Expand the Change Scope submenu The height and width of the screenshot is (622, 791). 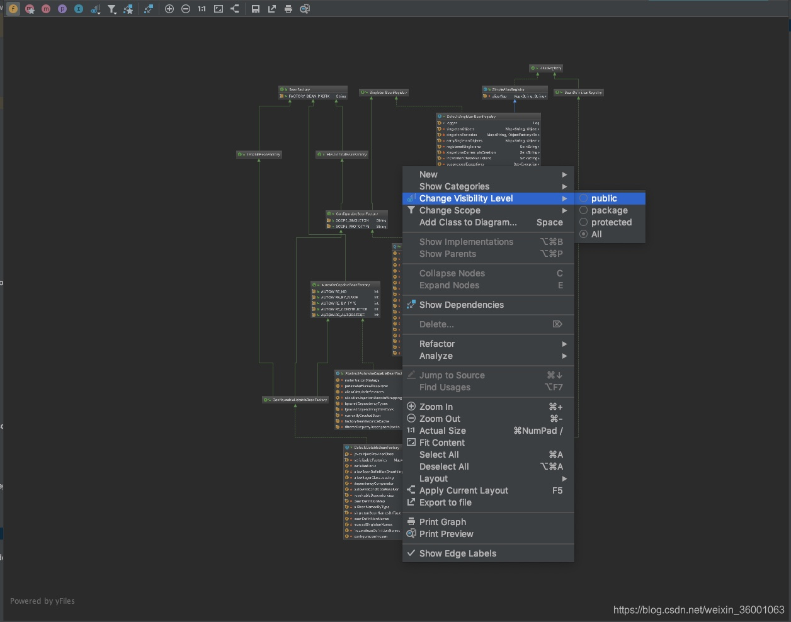click(488, 210)
